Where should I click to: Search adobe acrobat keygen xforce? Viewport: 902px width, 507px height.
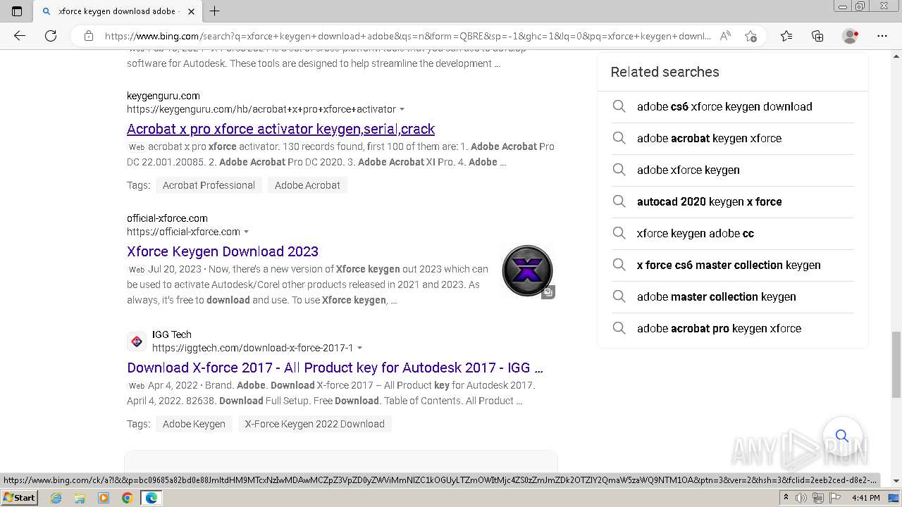point(709,138)
